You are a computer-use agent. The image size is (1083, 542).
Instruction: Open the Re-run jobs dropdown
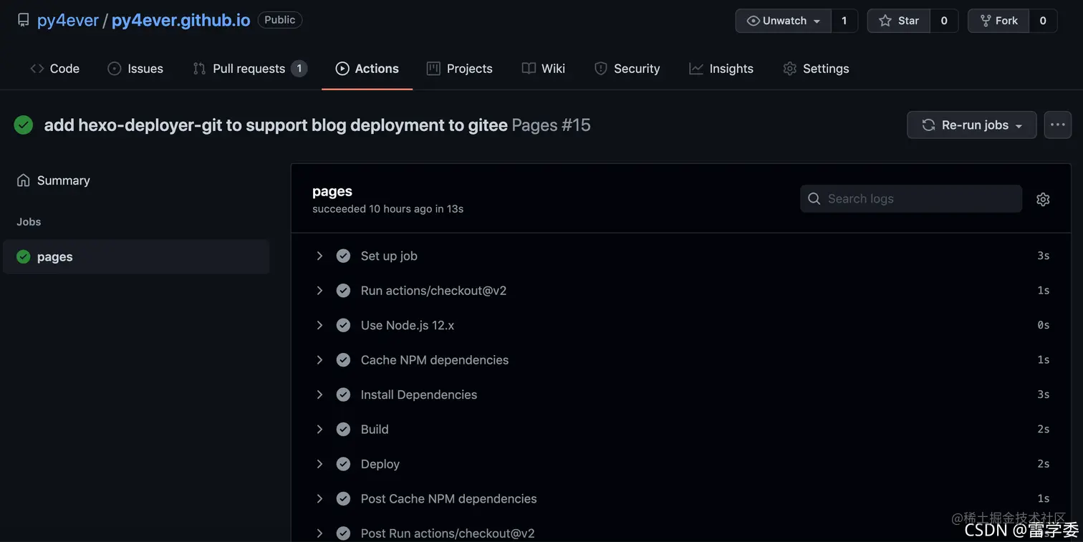tap(971, 125)
